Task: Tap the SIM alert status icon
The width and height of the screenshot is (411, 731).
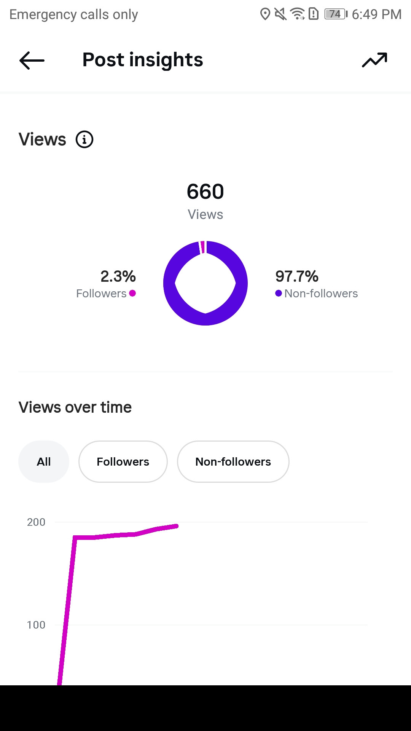Action: coord(314,14)
